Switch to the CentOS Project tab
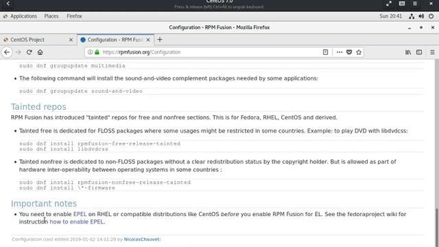The height and width of the screenshot is (247, 439). (x=38, y=40)
